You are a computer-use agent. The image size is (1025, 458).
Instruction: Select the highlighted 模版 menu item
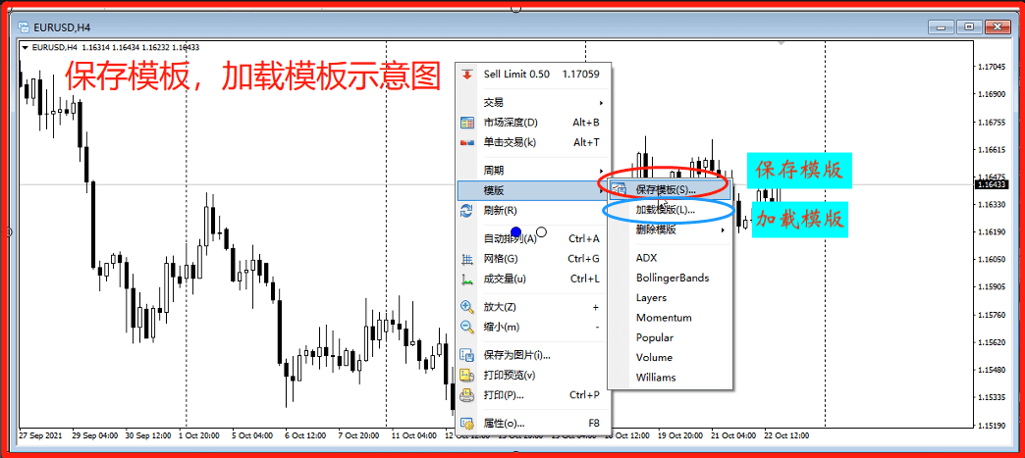click(533, 190)
